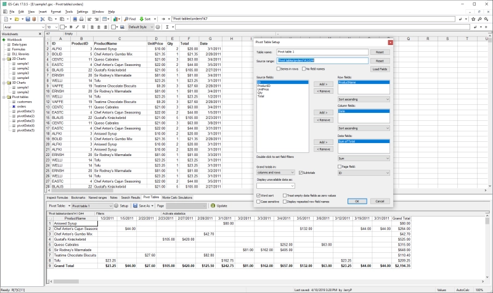The width and height of the screenshot is (493, 293).
Task: Click the first star bookmark icon
Action: (473, 19)
